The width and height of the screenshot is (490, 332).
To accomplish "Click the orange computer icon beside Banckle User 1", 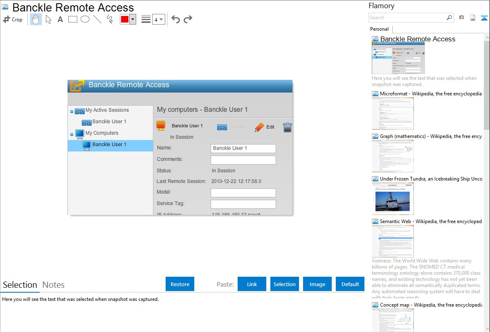I will (161, 126).
